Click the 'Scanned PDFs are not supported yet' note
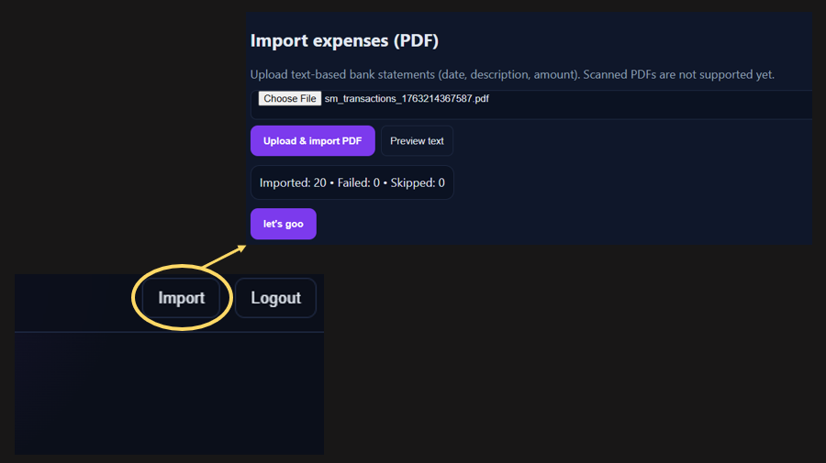Viewport: 826px width, 463px height. pos(679,74)
